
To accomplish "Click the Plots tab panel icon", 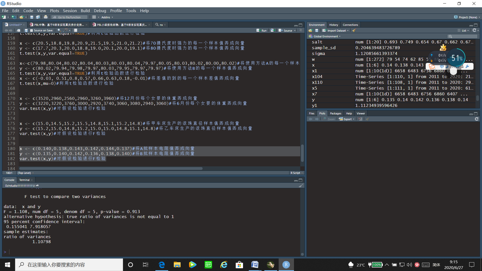I will click(322, 113).
